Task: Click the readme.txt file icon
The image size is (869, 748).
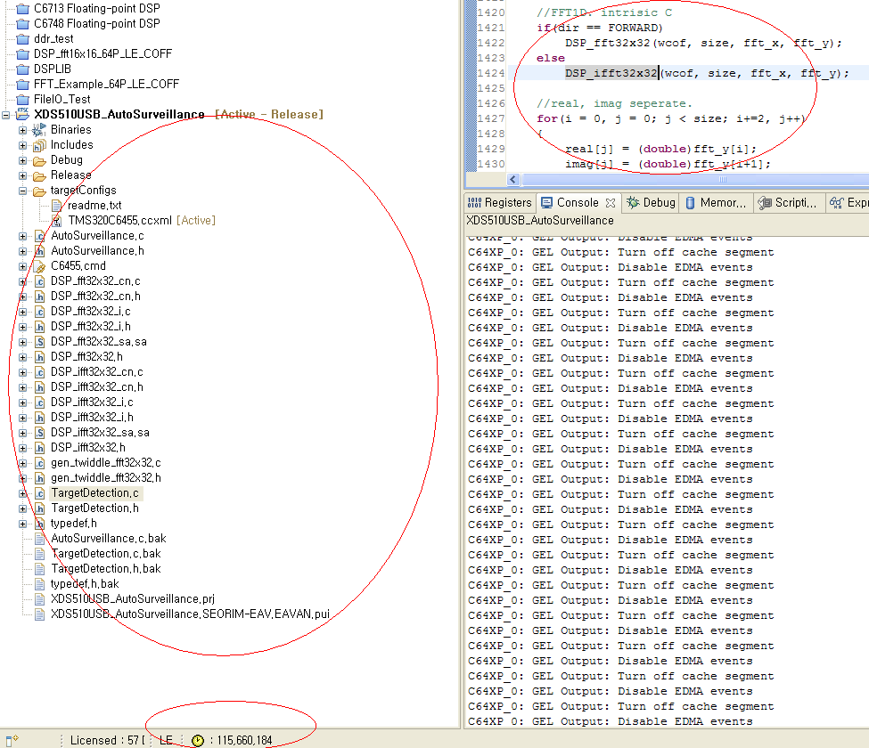Action: click(x=56, y=206)
